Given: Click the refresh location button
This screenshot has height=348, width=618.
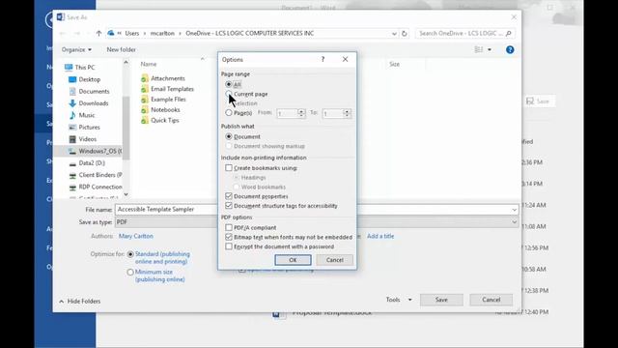Looking at the screenshot, I should [404, 34].
